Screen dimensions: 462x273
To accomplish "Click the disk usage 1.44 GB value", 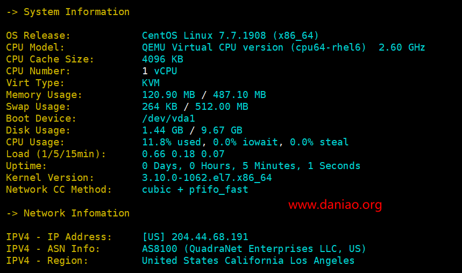I will point(162,130).
